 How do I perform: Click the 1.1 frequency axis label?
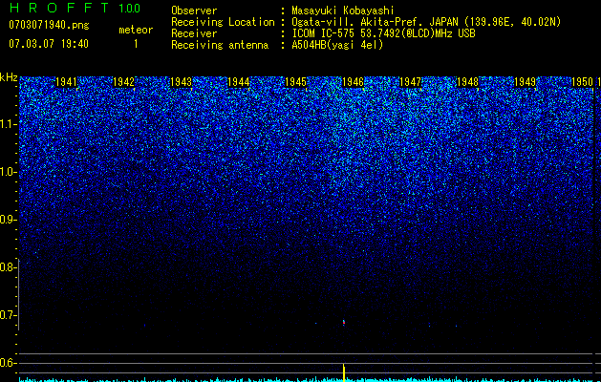click(8, 124)
